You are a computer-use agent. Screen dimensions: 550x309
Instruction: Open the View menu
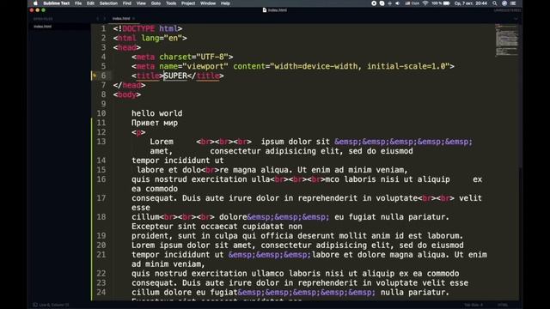point(141,3)
